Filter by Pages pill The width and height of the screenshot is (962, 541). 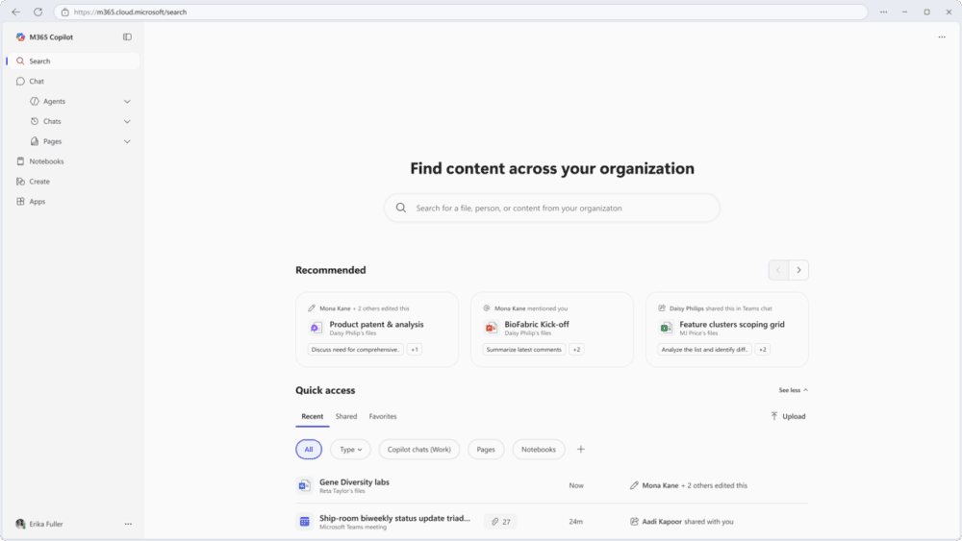[x=486, y=449]
